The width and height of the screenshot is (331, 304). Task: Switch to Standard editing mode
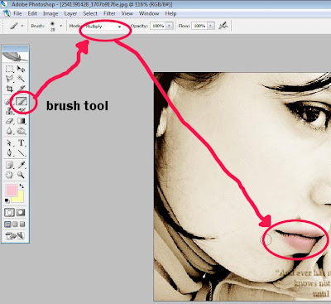[x=9, y=213]
